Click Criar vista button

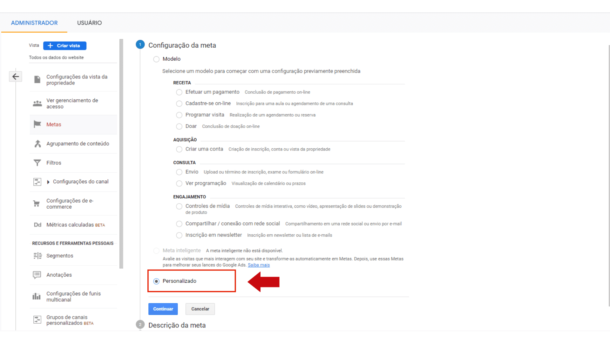(65, 45)
